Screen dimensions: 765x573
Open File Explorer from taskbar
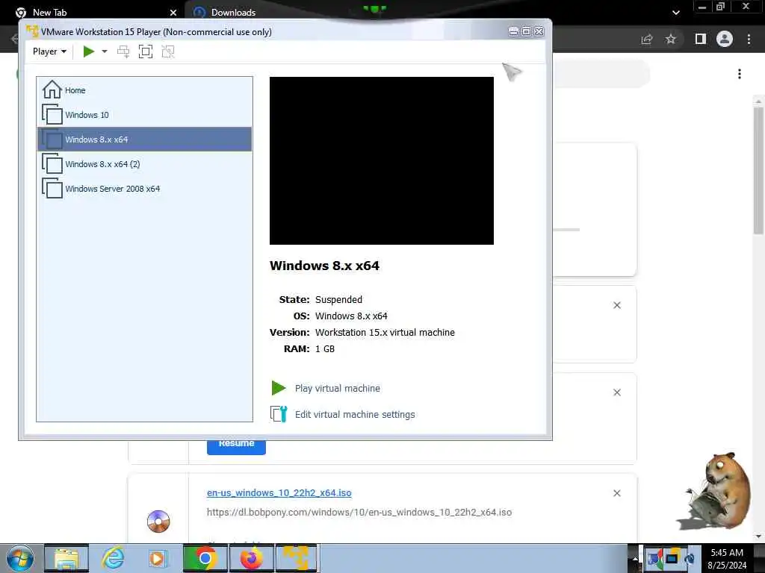click(66, 558)
